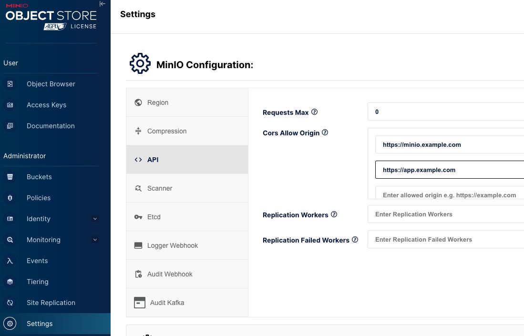Open the Scanner configuration tab
524x336 pixels.
pos(187,188)
